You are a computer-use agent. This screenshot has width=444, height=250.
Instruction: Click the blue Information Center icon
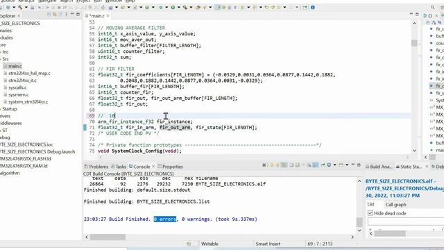pyautogui.click(x=313, y=8)
